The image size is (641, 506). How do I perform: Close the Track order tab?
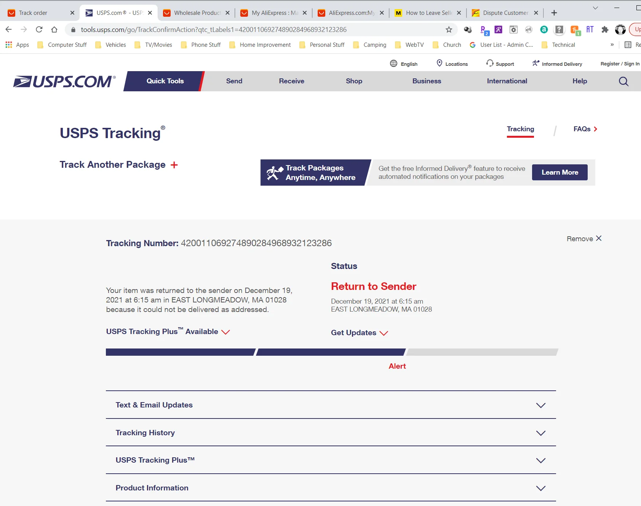point(72,13)
